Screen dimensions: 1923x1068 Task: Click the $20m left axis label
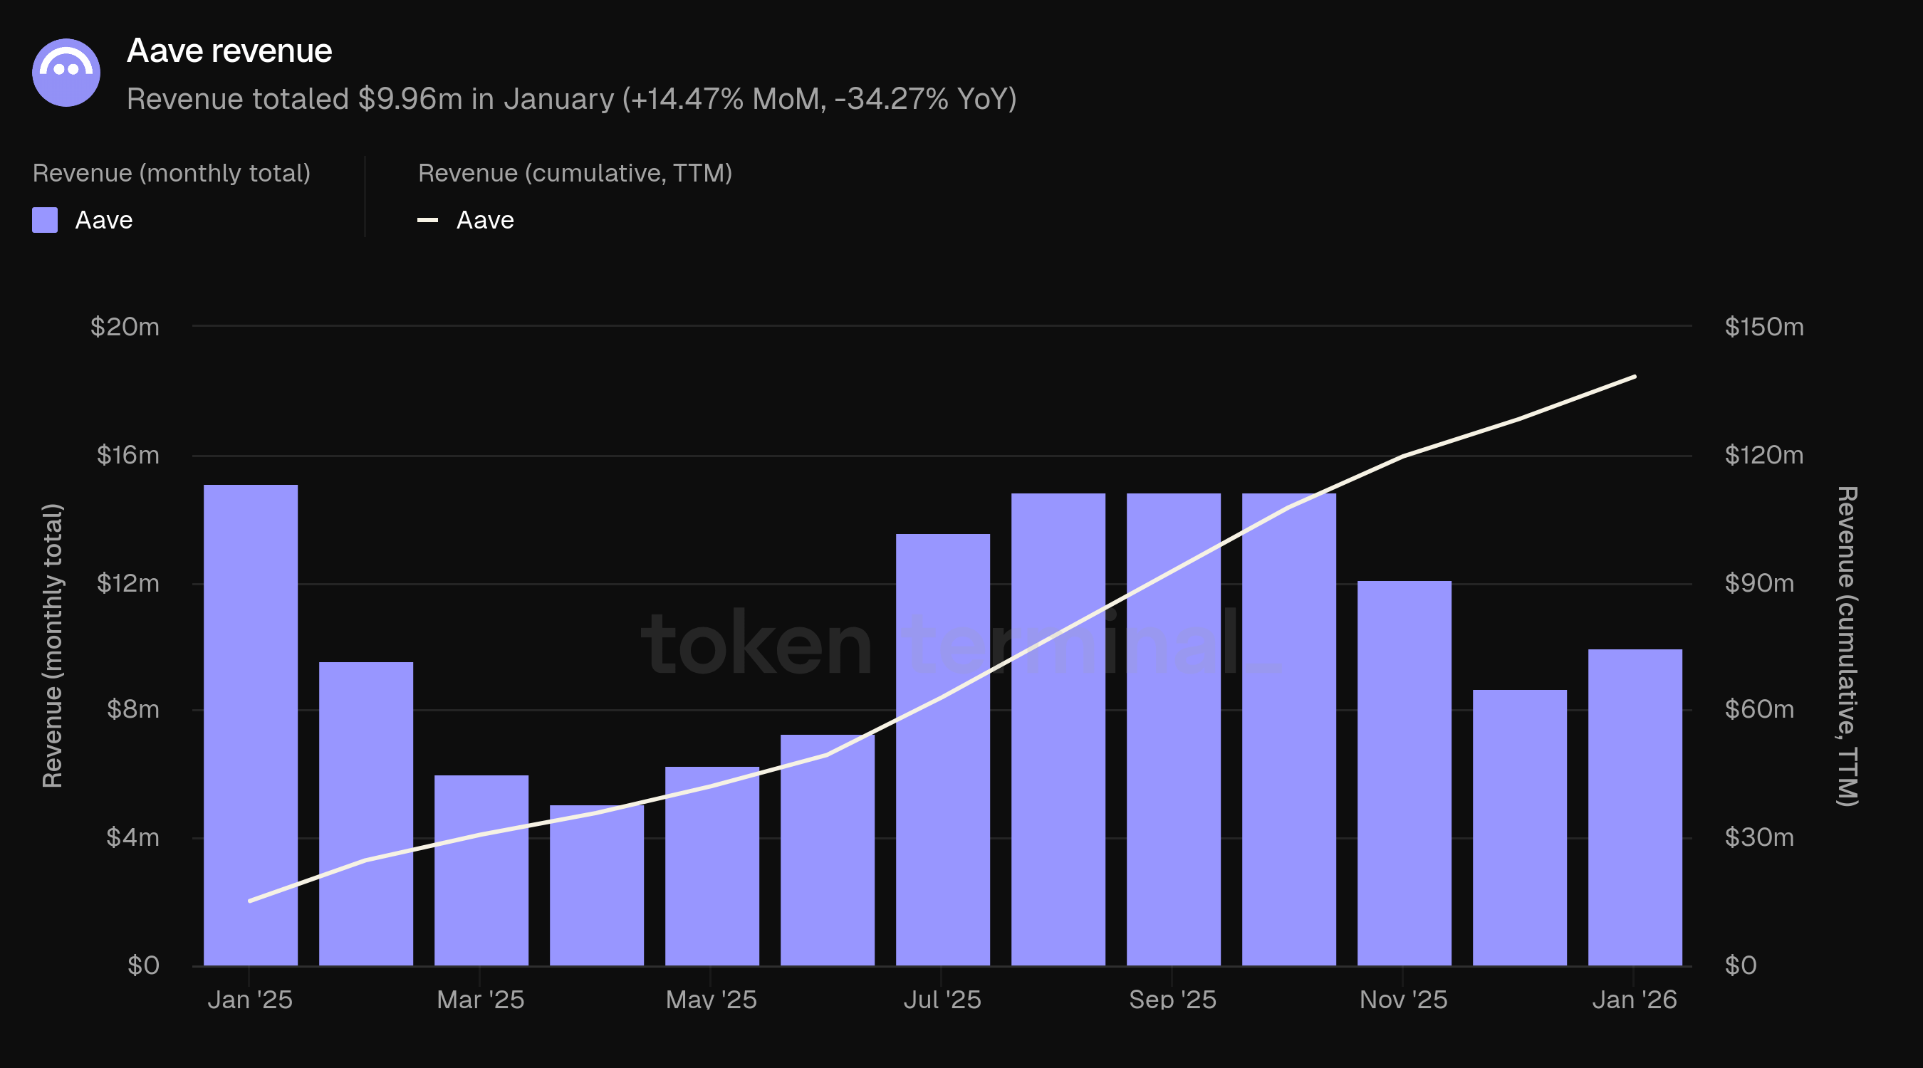[x=125, y=326]
